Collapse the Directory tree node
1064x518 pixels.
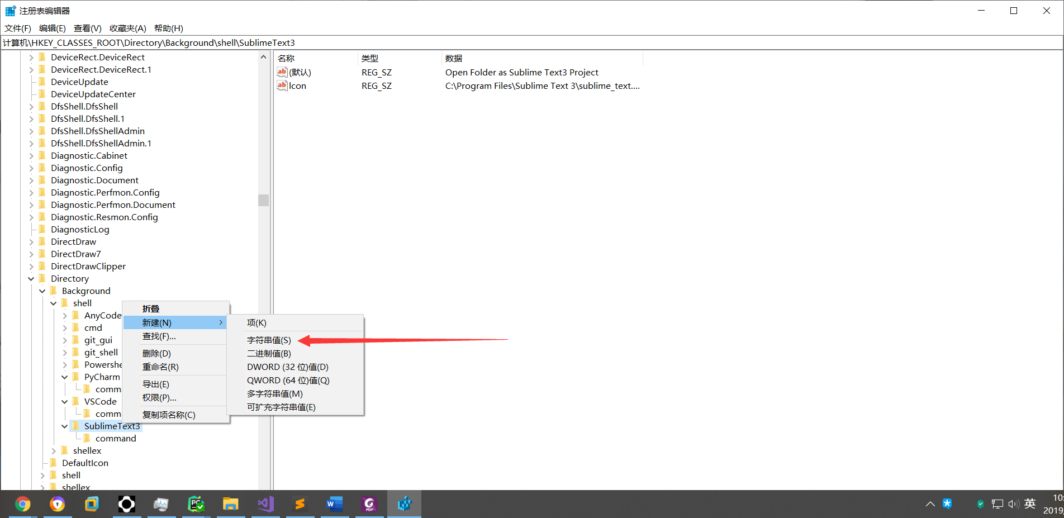(31, 278)
